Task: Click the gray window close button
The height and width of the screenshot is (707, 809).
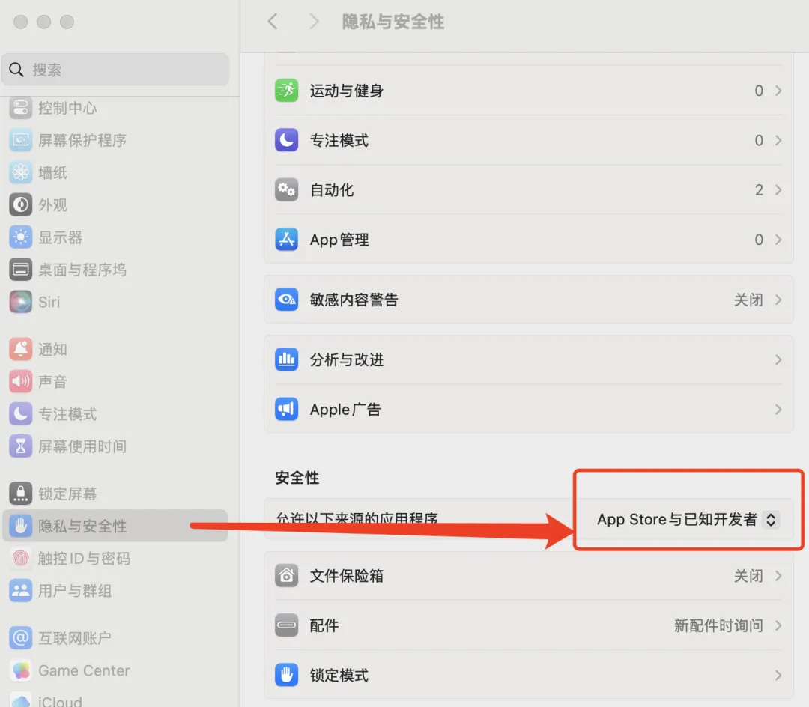Action: pyautogui.click(x=21, y=22)
